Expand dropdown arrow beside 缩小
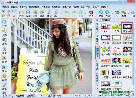The width and height of the screenshot is (136, 98). 61,14
